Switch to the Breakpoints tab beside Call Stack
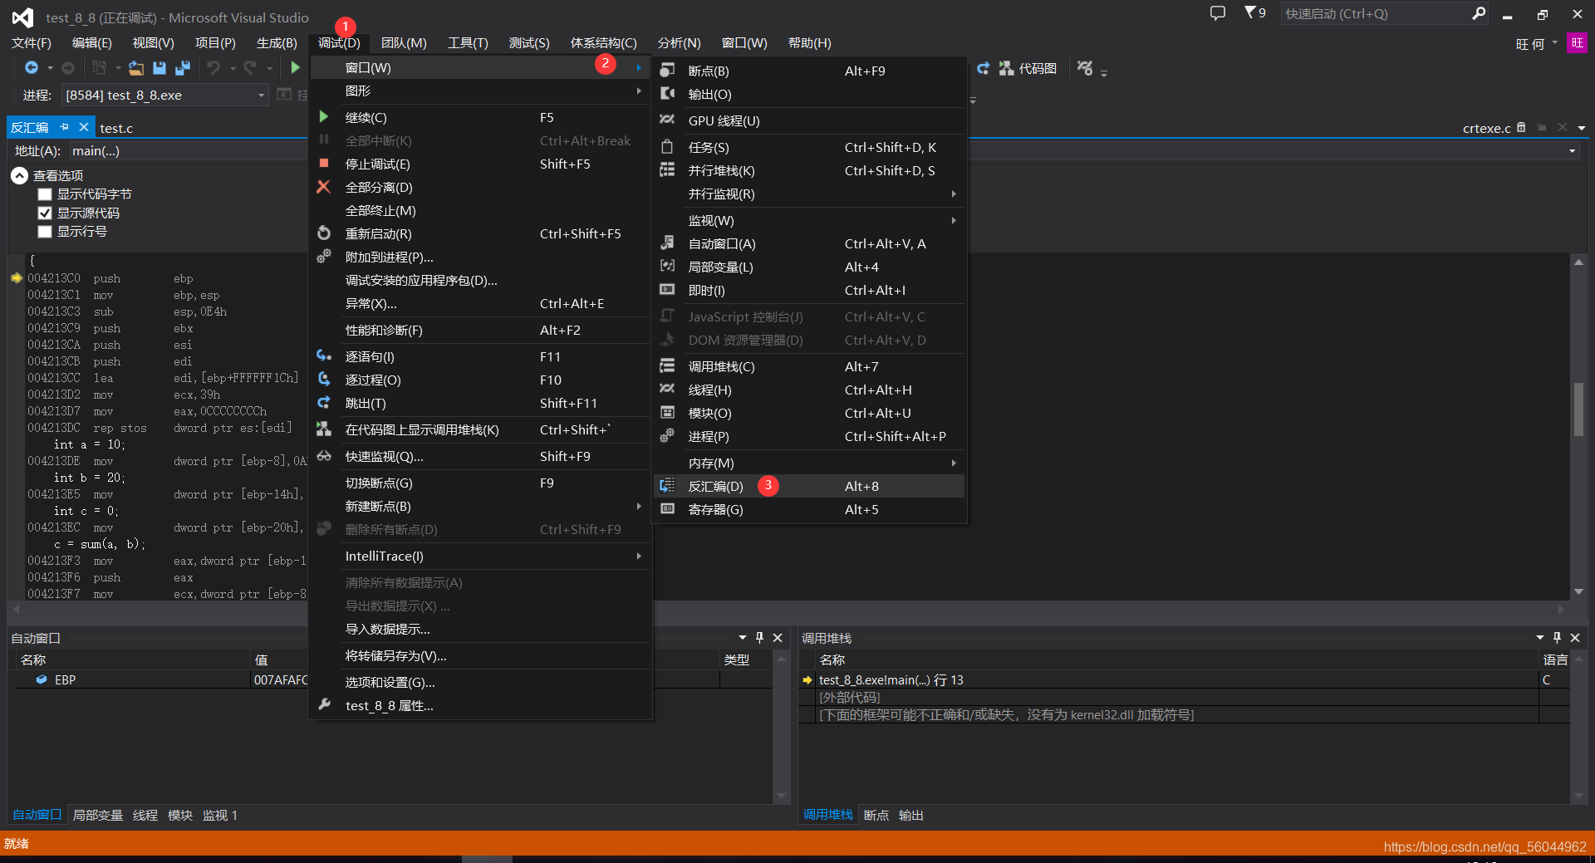Image resolution: width=1595 pixels, height=863 pixels. (876, 815)
